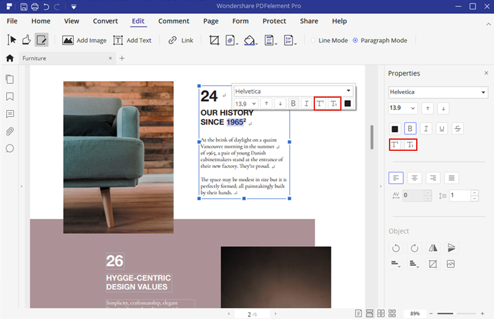The height and width of the screenshot is (319, 494).
Task: Undo the last action
Action: [46, 7]
